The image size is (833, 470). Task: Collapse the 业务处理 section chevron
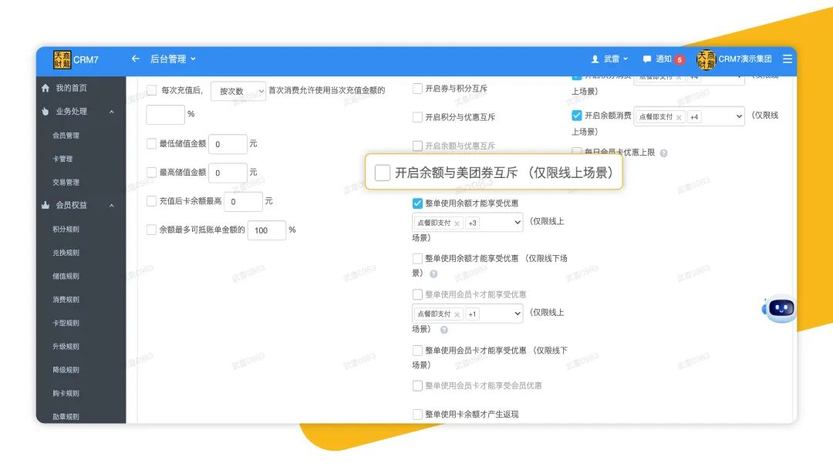pyautogui.click(x=112, y=112)
